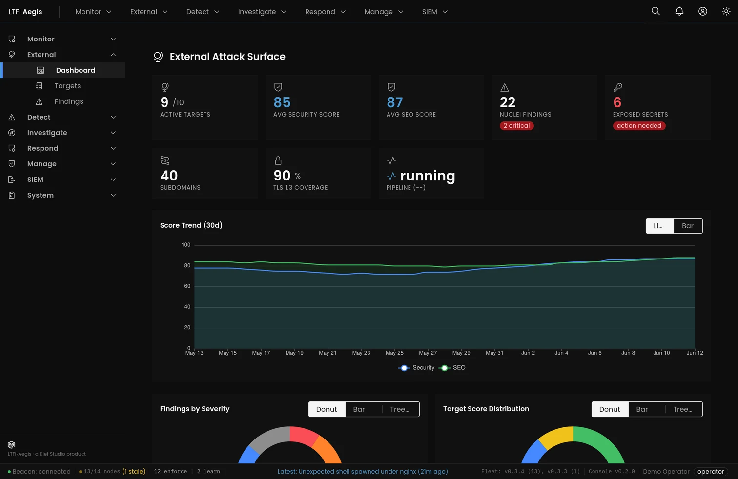Click the Avg Security Score shield icon

[x=278, y=87]
